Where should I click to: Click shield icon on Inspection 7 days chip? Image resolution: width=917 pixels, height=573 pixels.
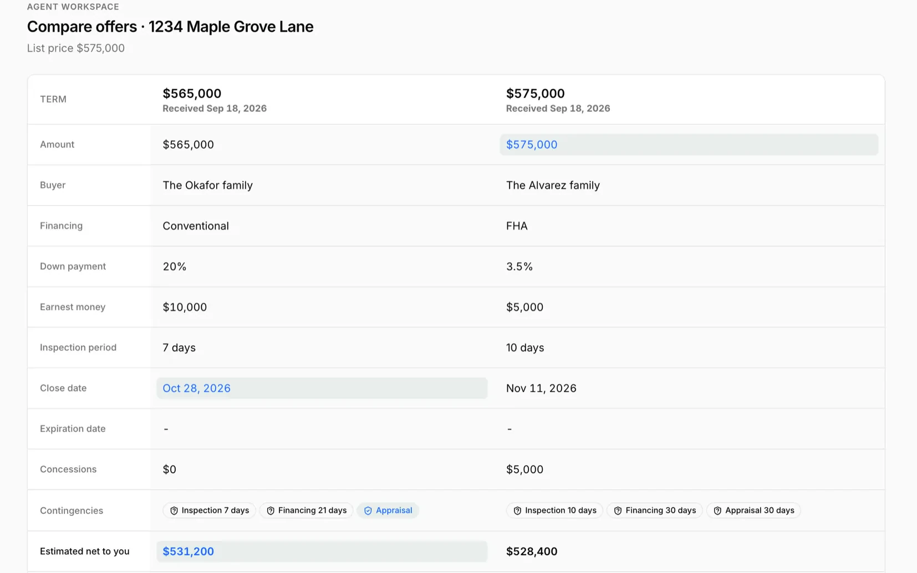coord(174,511)
